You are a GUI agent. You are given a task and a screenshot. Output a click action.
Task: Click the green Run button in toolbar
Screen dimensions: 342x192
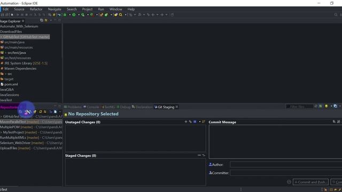point(74,15)
